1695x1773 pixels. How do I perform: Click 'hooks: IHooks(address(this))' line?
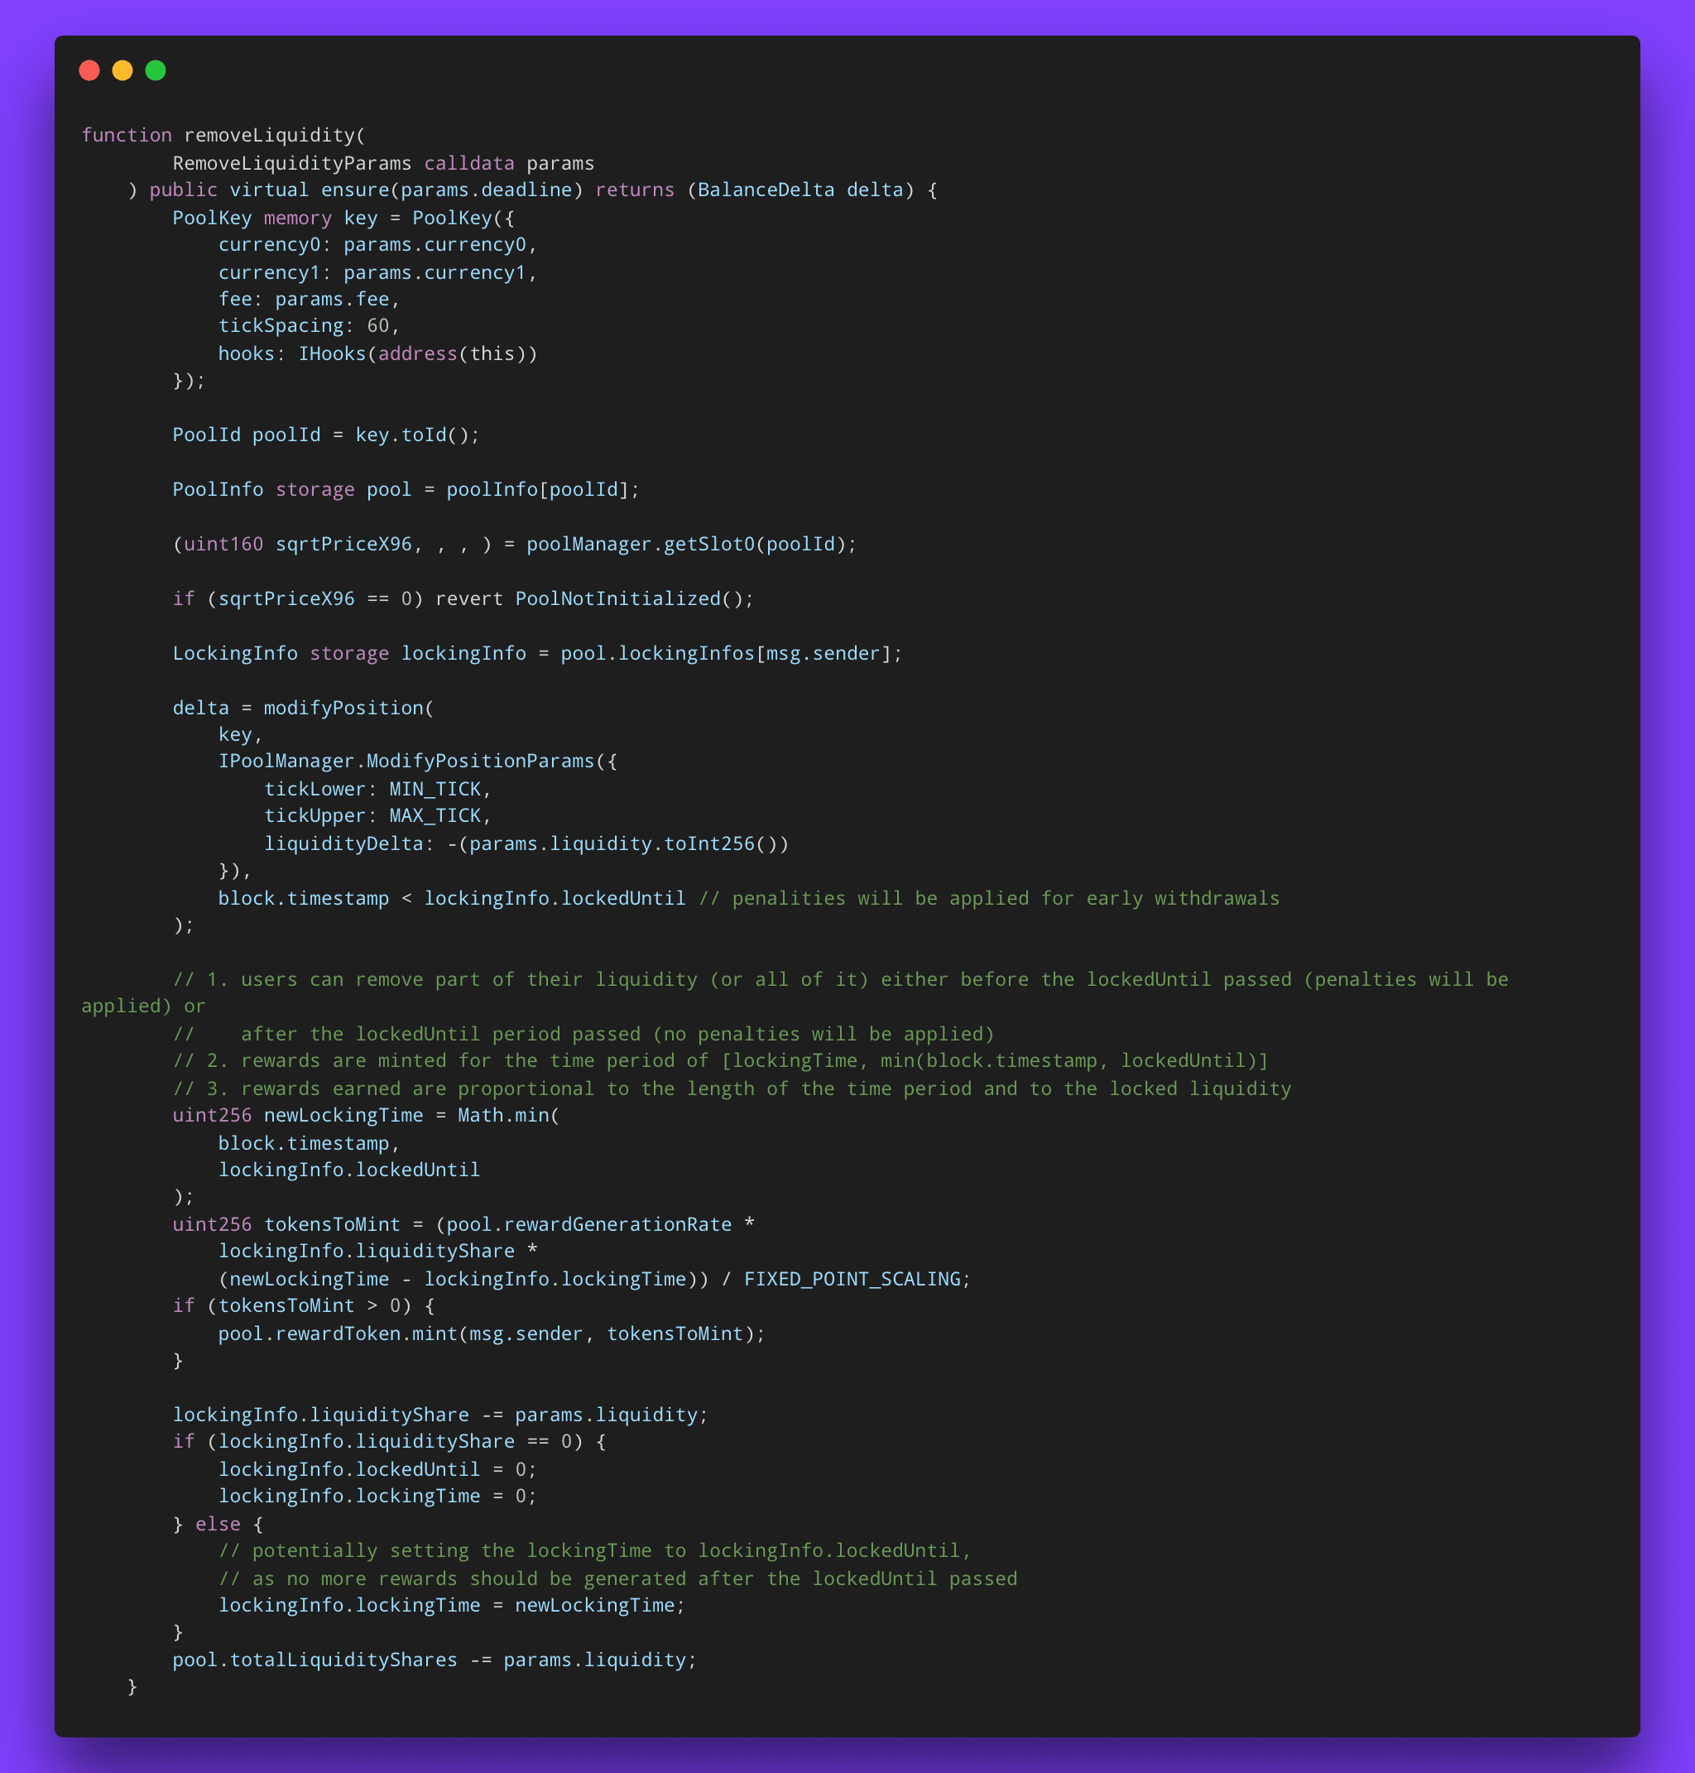pyautogui.click(x=377, y=353)
